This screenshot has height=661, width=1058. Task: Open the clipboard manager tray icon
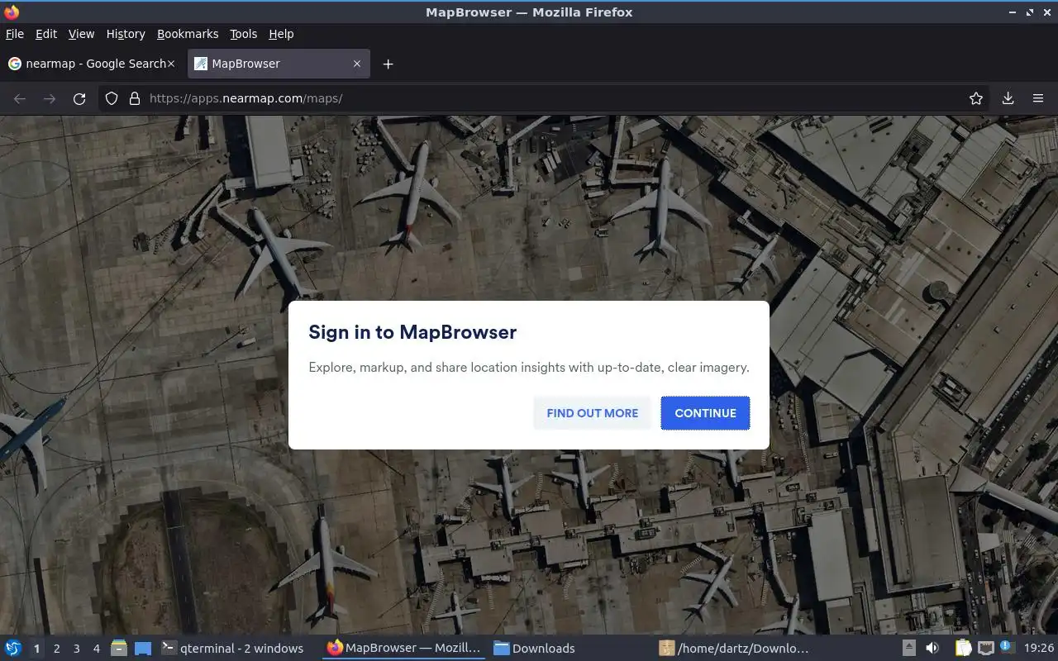[963, 649]
